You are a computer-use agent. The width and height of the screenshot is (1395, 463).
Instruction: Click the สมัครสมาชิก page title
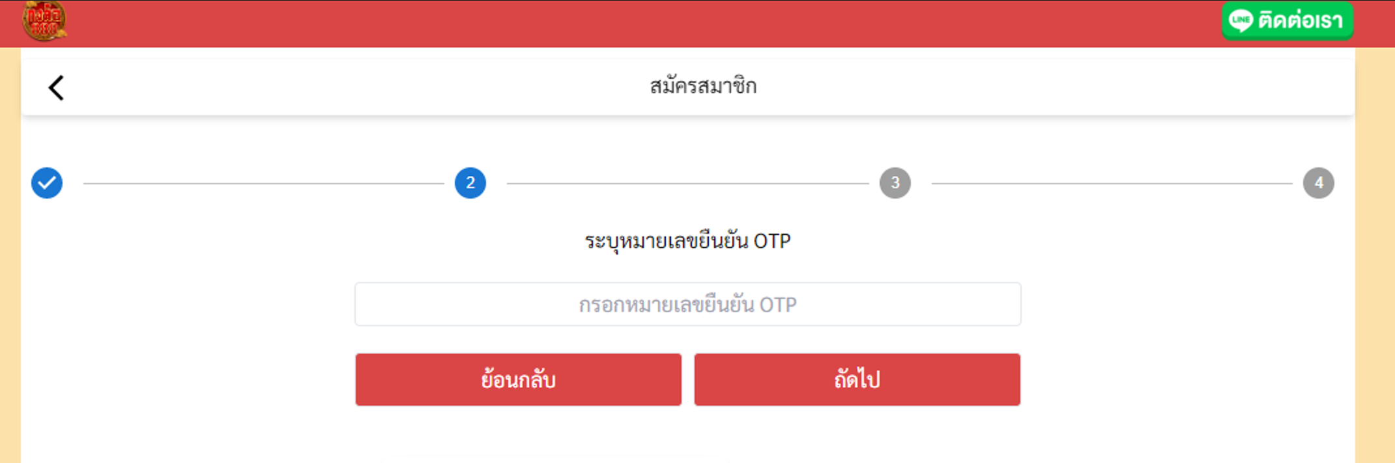(x=703, y=87)
